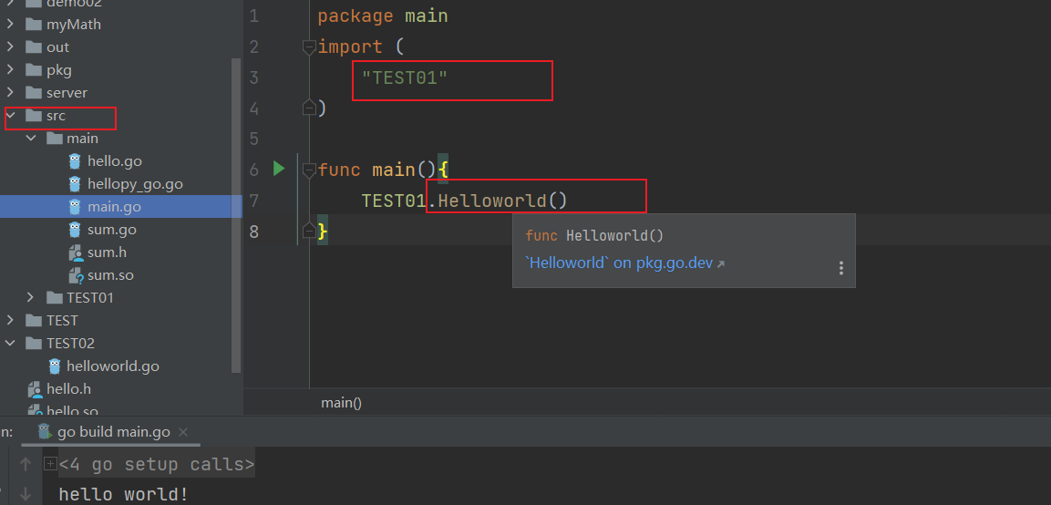The image size is (1051, 505).
Task: Close the go build main.go tab
Action: click(184, 432)
